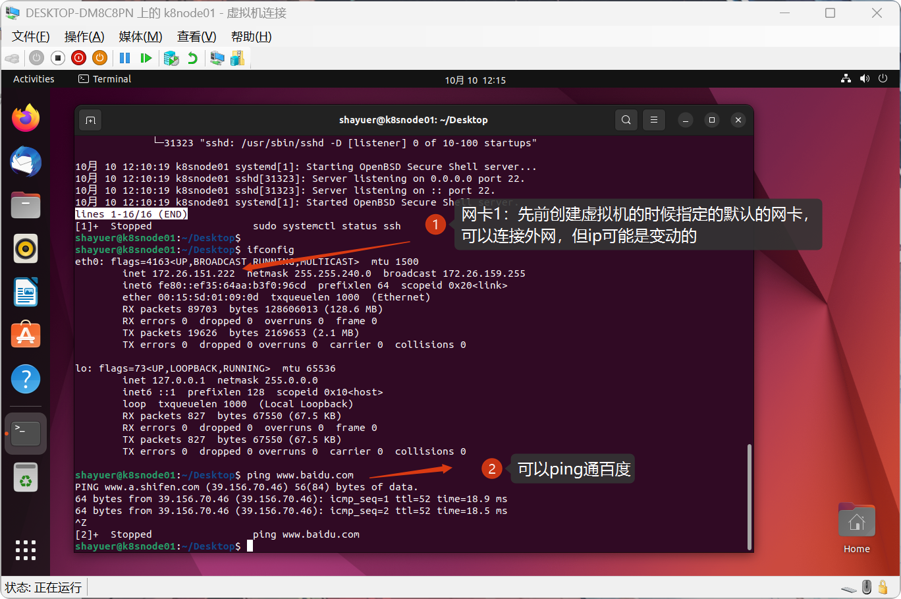Screen dimensions: 901x599
Task: Open Rhythmbox from the dock
Action: (26, 248)
